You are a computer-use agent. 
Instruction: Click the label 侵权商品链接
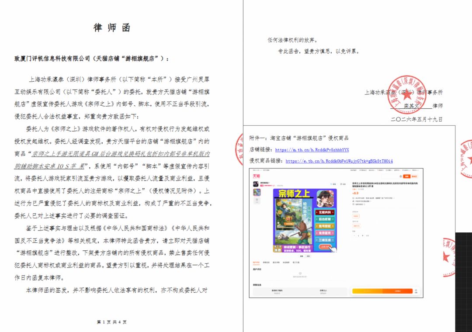267,161
